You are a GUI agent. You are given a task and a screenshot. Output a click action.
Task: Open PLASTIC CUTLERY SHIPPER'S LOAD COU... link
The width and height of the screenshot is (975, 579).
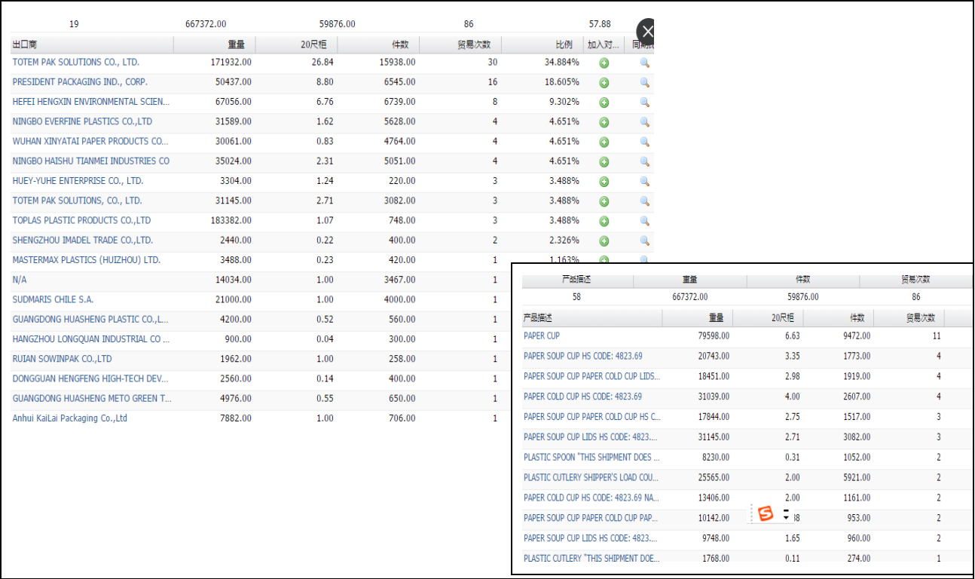[x=592, y=478]
